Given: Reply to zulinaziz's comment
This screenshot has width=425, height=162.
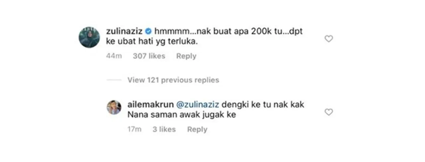Looking at the screenshot, I should tap(186, 56).
